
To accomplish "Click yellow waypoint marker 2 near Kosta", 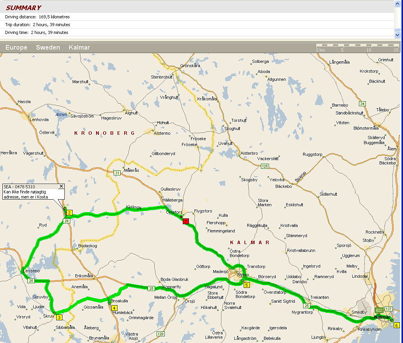I will [x=69, y=213].
